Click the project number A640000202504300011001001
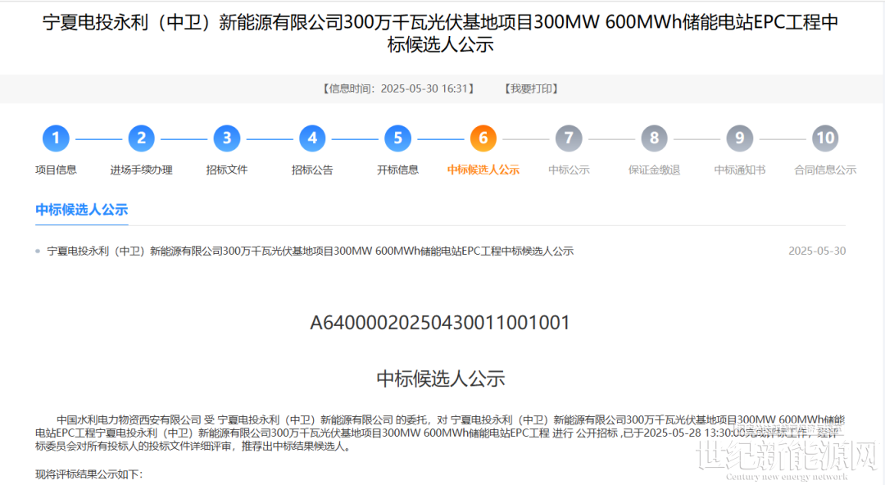Image resolution: width=885 pixels, height=485 pixels. click(x=440, y=323)
